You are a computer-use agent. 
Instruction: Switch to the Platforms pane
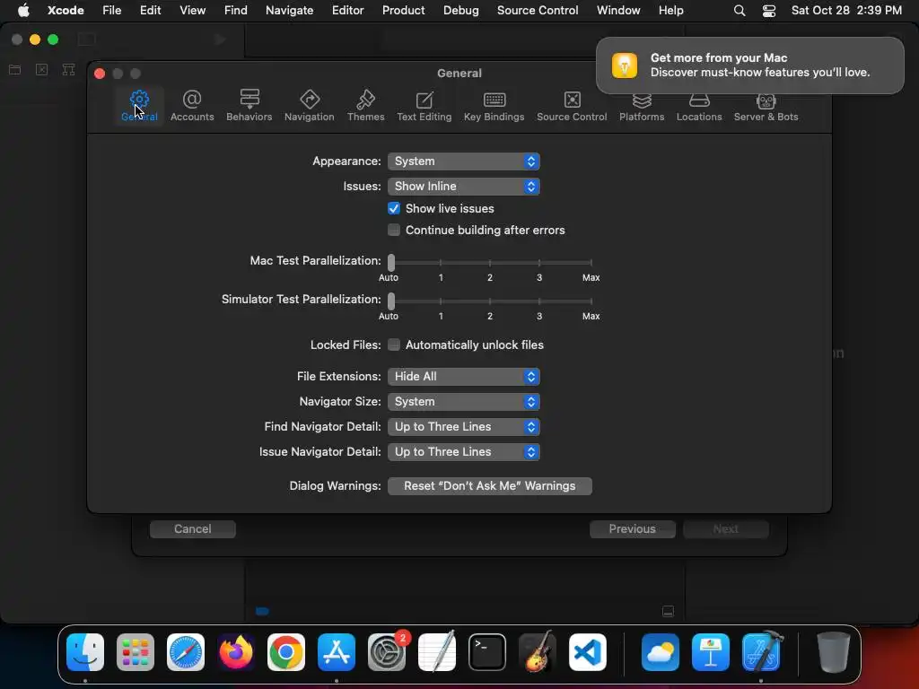pos(642,109)
